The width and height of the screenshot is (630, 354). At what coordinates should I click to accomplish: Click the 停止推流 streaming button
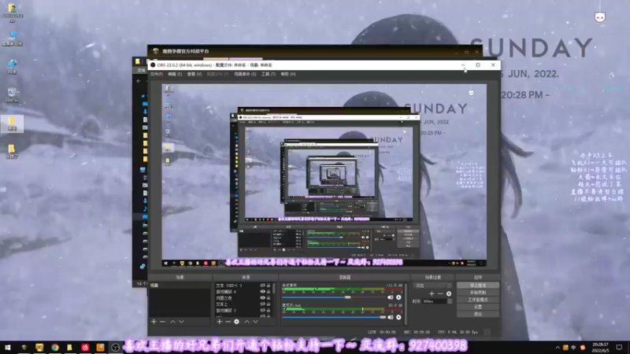(478, 286)
